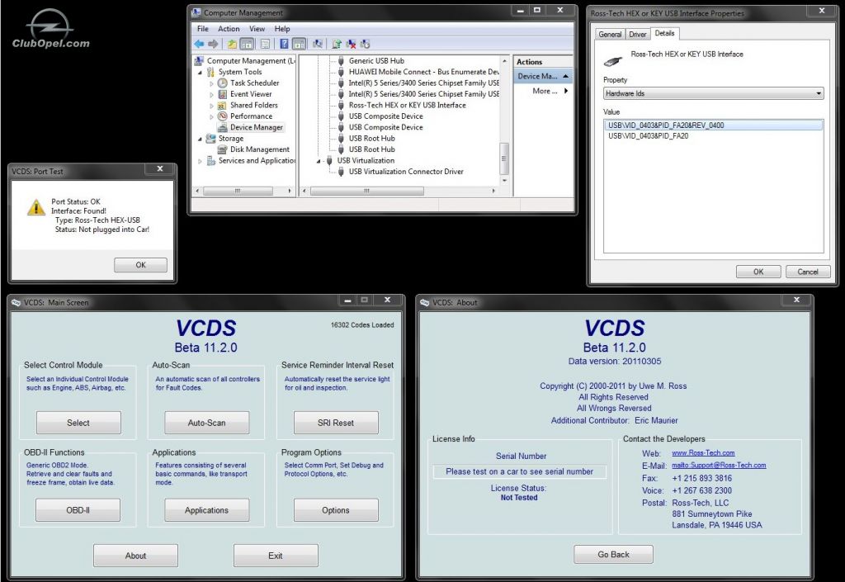Image resolution: width=845 pixels, height=582 pixels.
Task: Collapse the USB Virtualization device category
Action: (319, 161)
